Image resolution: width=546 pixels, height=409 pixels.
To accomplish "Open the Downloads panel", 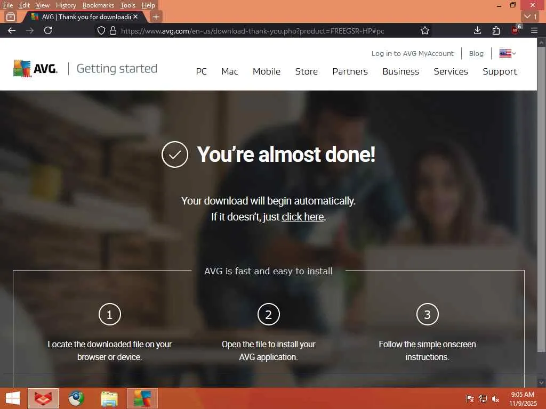I will [478, 30].
